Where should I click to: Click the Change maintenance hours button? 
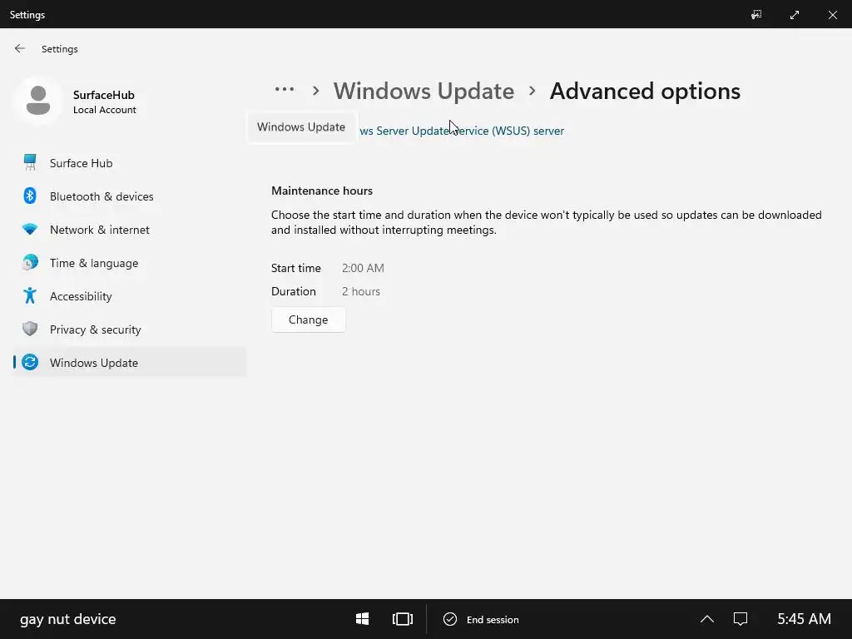point(308,319)
